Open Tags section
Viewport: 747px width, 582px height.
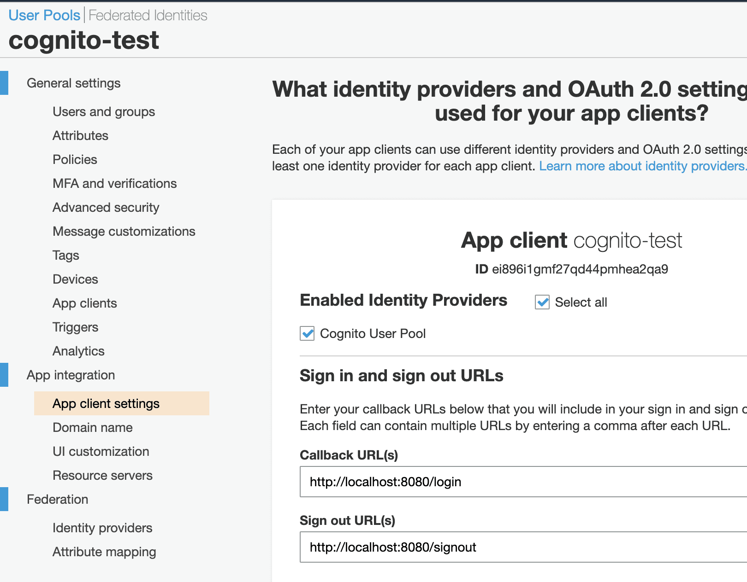click(x=66, y=255)
